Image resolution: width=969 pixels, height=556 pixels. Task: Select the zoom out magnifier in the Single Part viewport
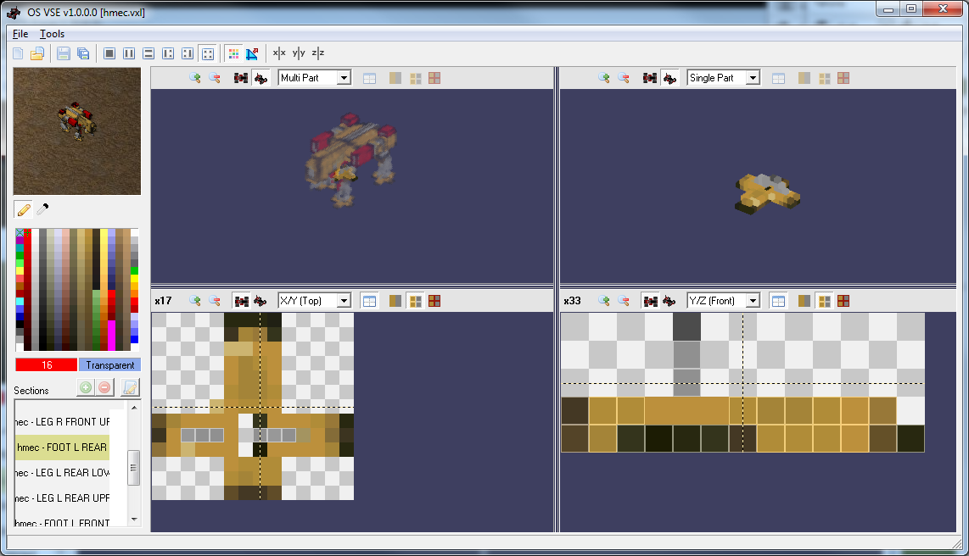[x=624, y=77]
